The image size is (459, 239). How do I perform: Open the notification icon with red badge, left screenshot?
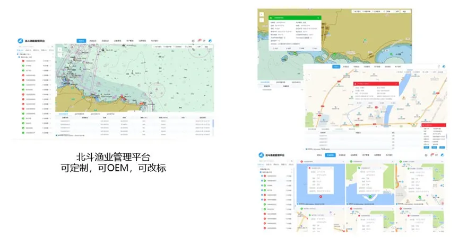coord(200,41)
